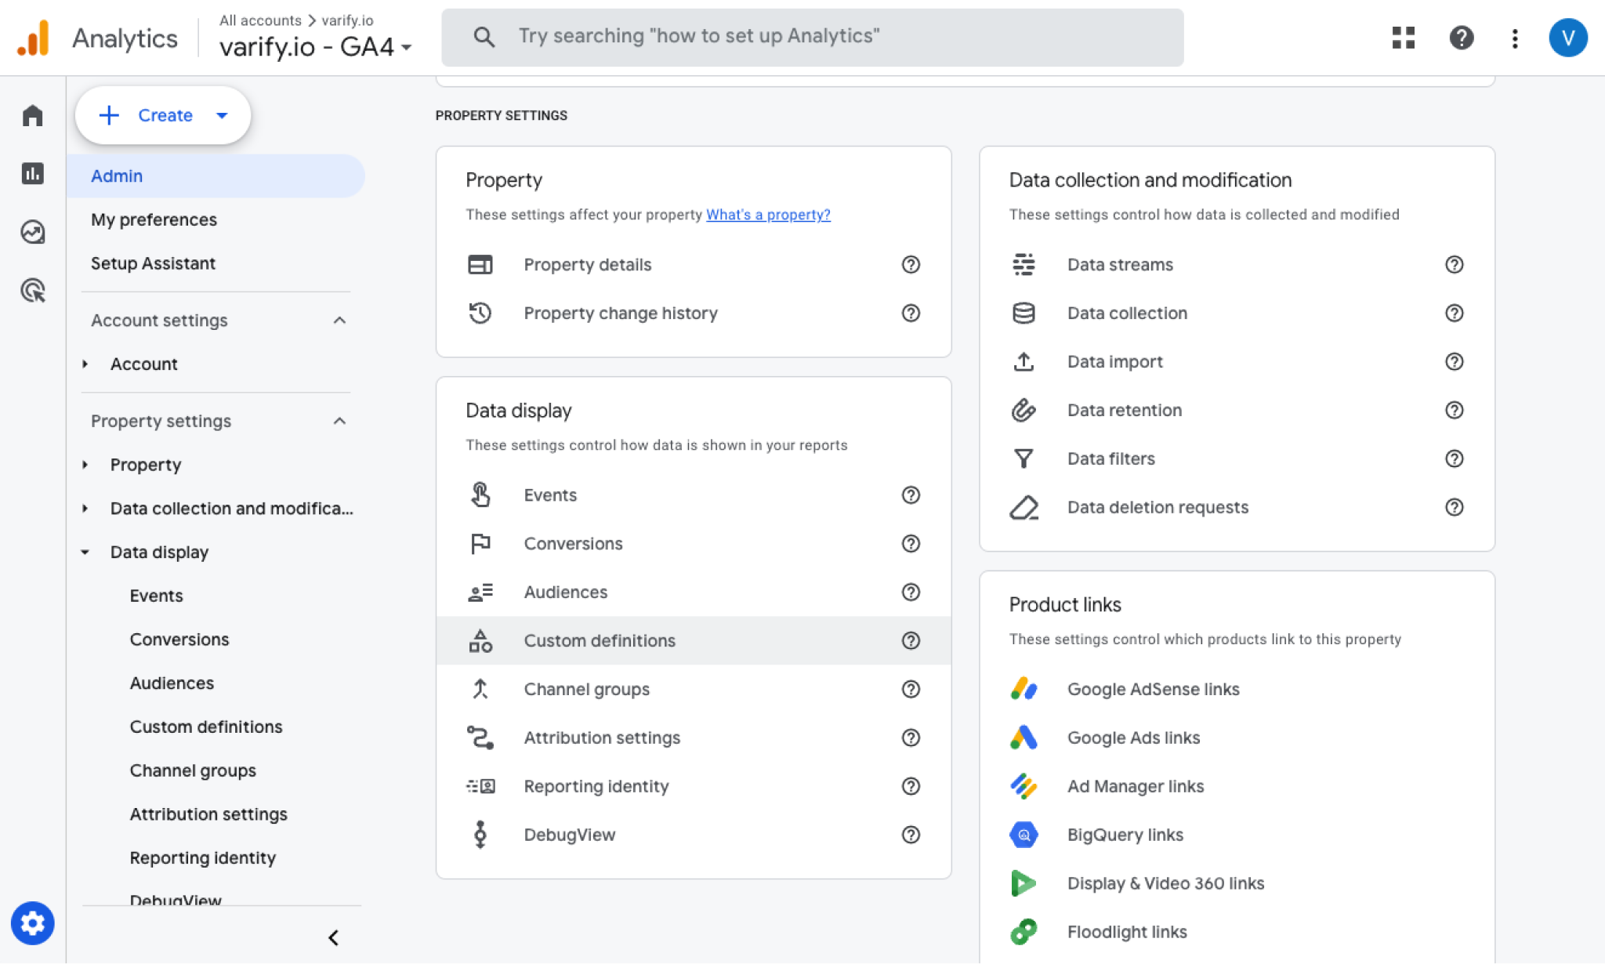The height and width of the screenshot is (964, 1605).
Task: Select Admin in the sidebar
Action: [x=216, y=176]
